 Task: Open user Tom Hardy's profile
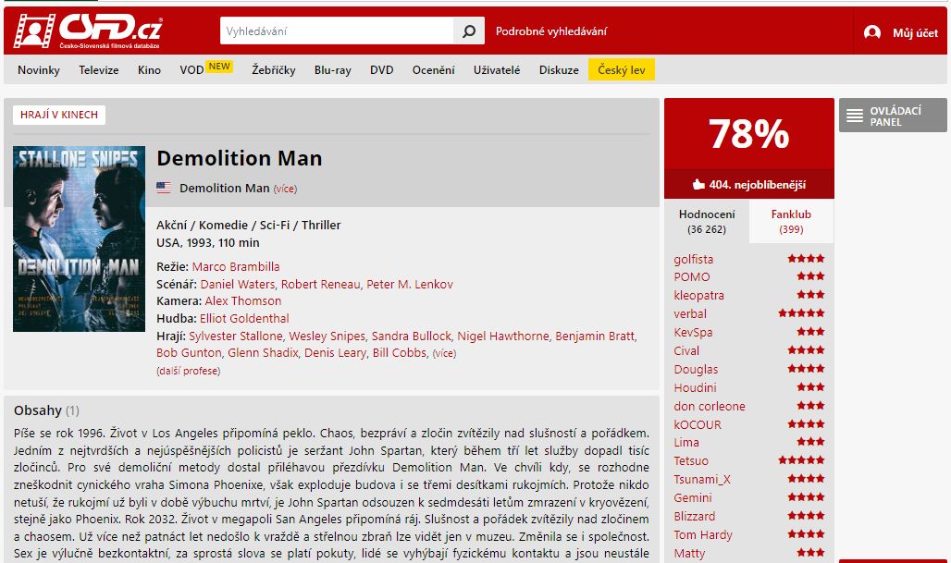(x=703, y=535)
